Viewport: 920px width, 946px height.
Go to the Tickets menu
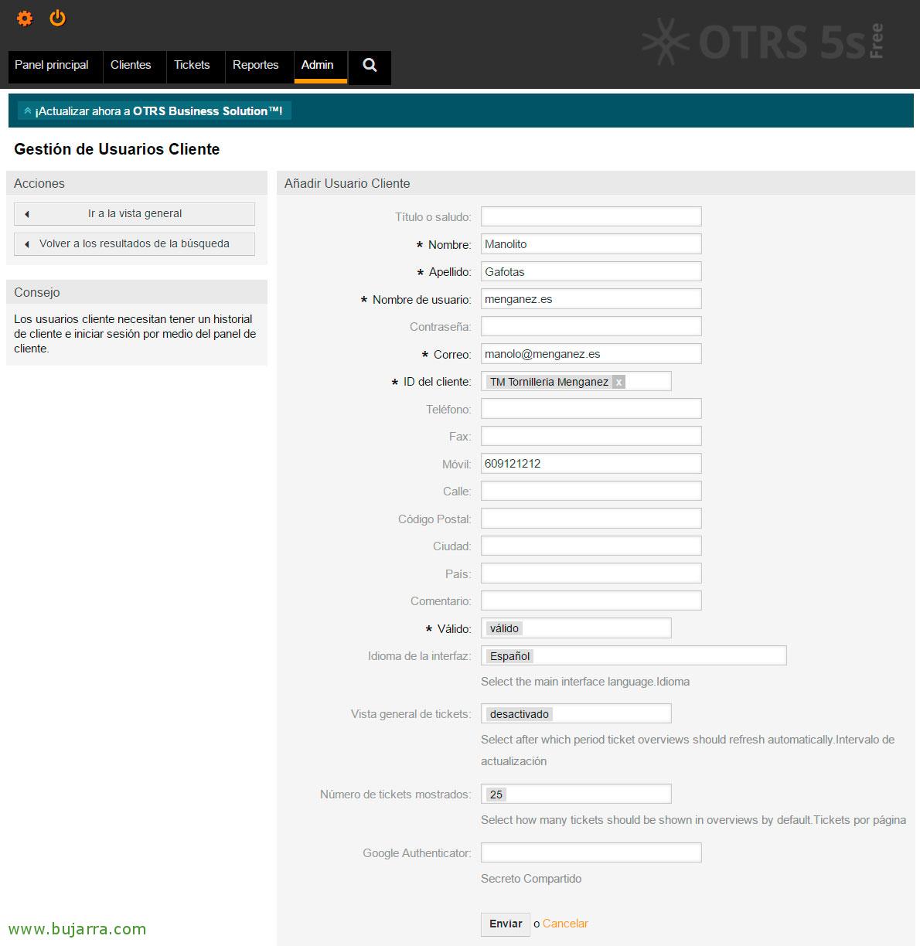tap(192, 66)
